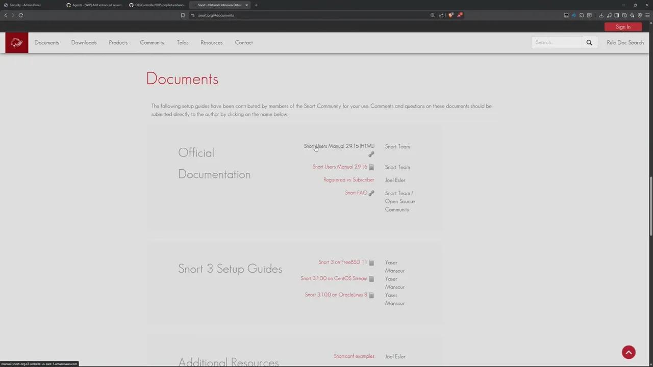Click Joel Esler next to Registered vs. Subscriber
The height and width of the screenshot is (367, 653).
click(x=395, y=180)
